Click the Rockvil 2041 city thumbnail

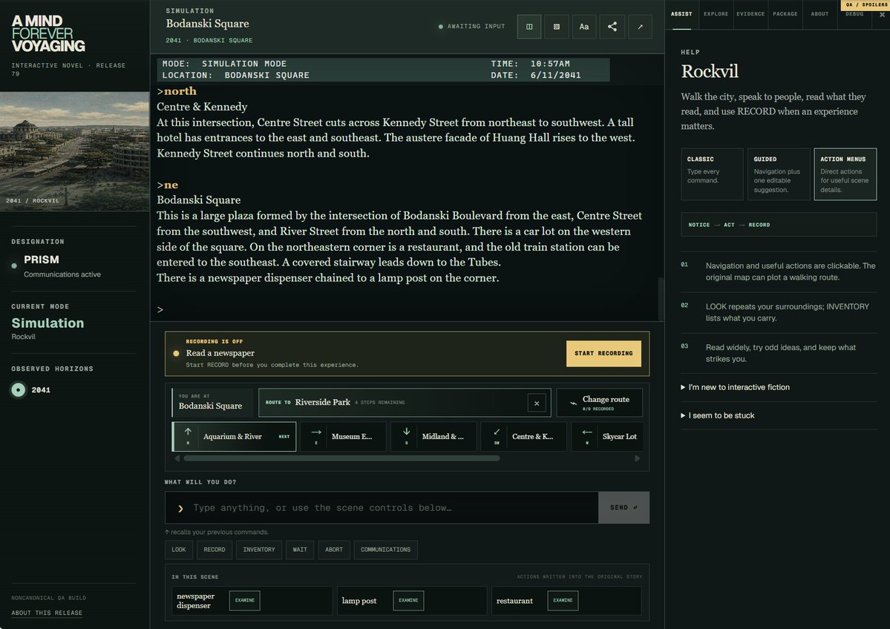(74, 151)
